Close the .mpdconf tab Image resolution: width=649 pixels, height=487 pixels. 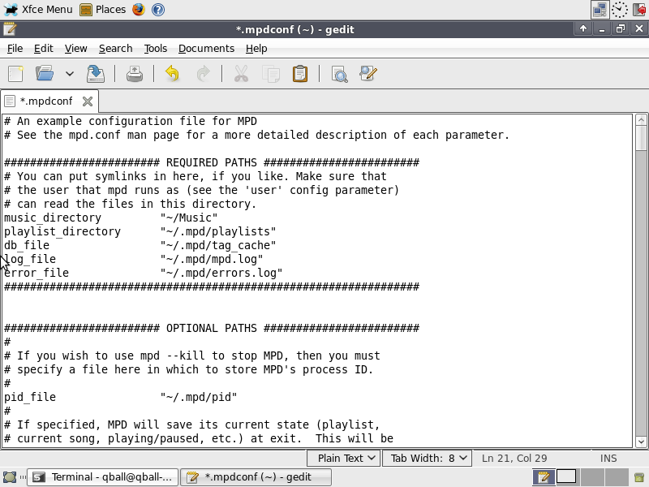(88, 101)
